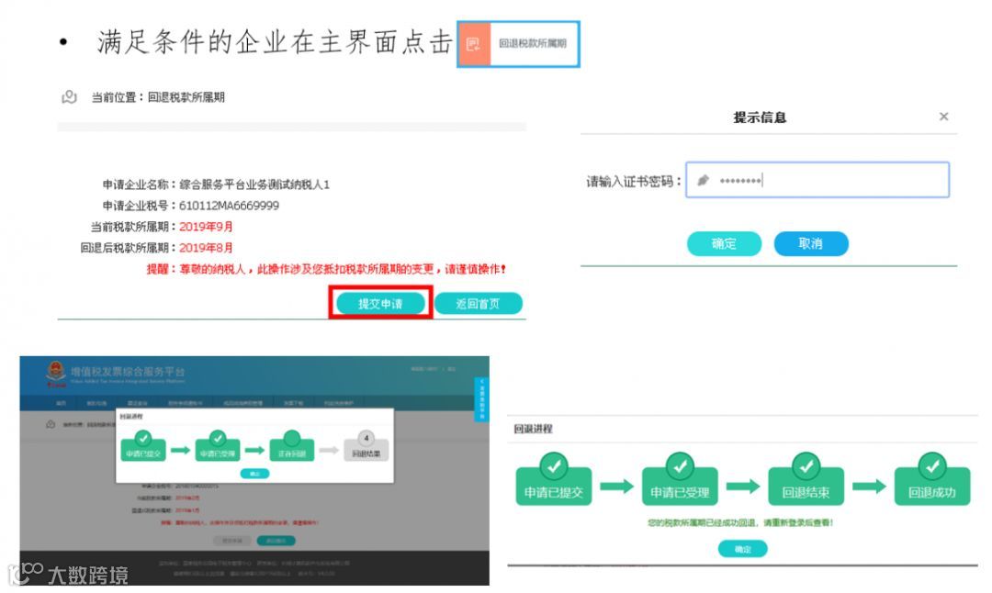Click the orange 回退税款所属期 icon
The width and height of the screenshot is (992, 593).
tap(474, 44)
